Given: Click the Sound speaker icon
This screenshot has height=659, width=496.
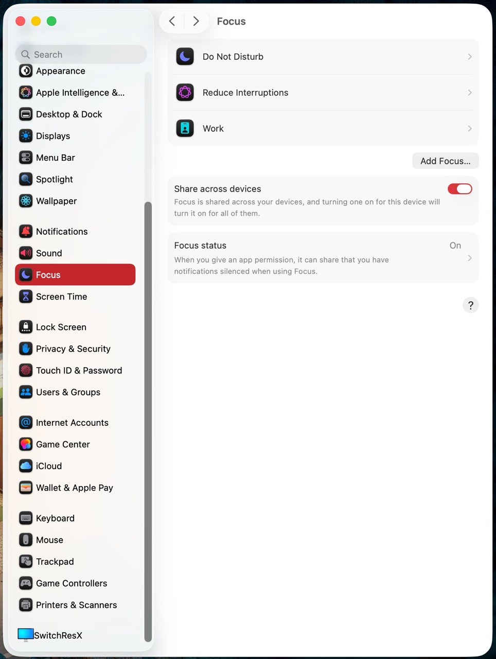Looking at the screenshot, I should coord(26,253).
